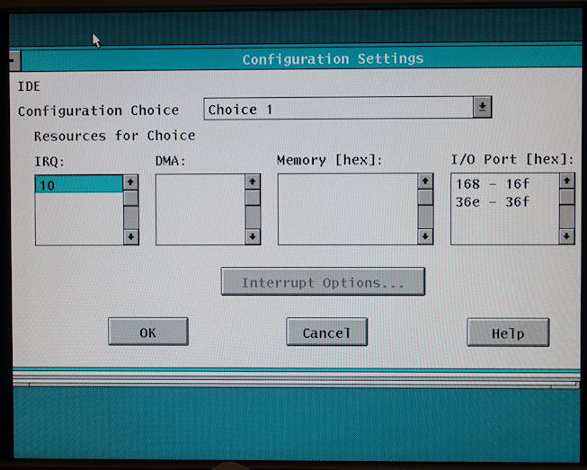The height and width of the screenshot is (470, 587).
Task: Click inside the empty Memory [hex] list box
Action: [x=348, y=209]
